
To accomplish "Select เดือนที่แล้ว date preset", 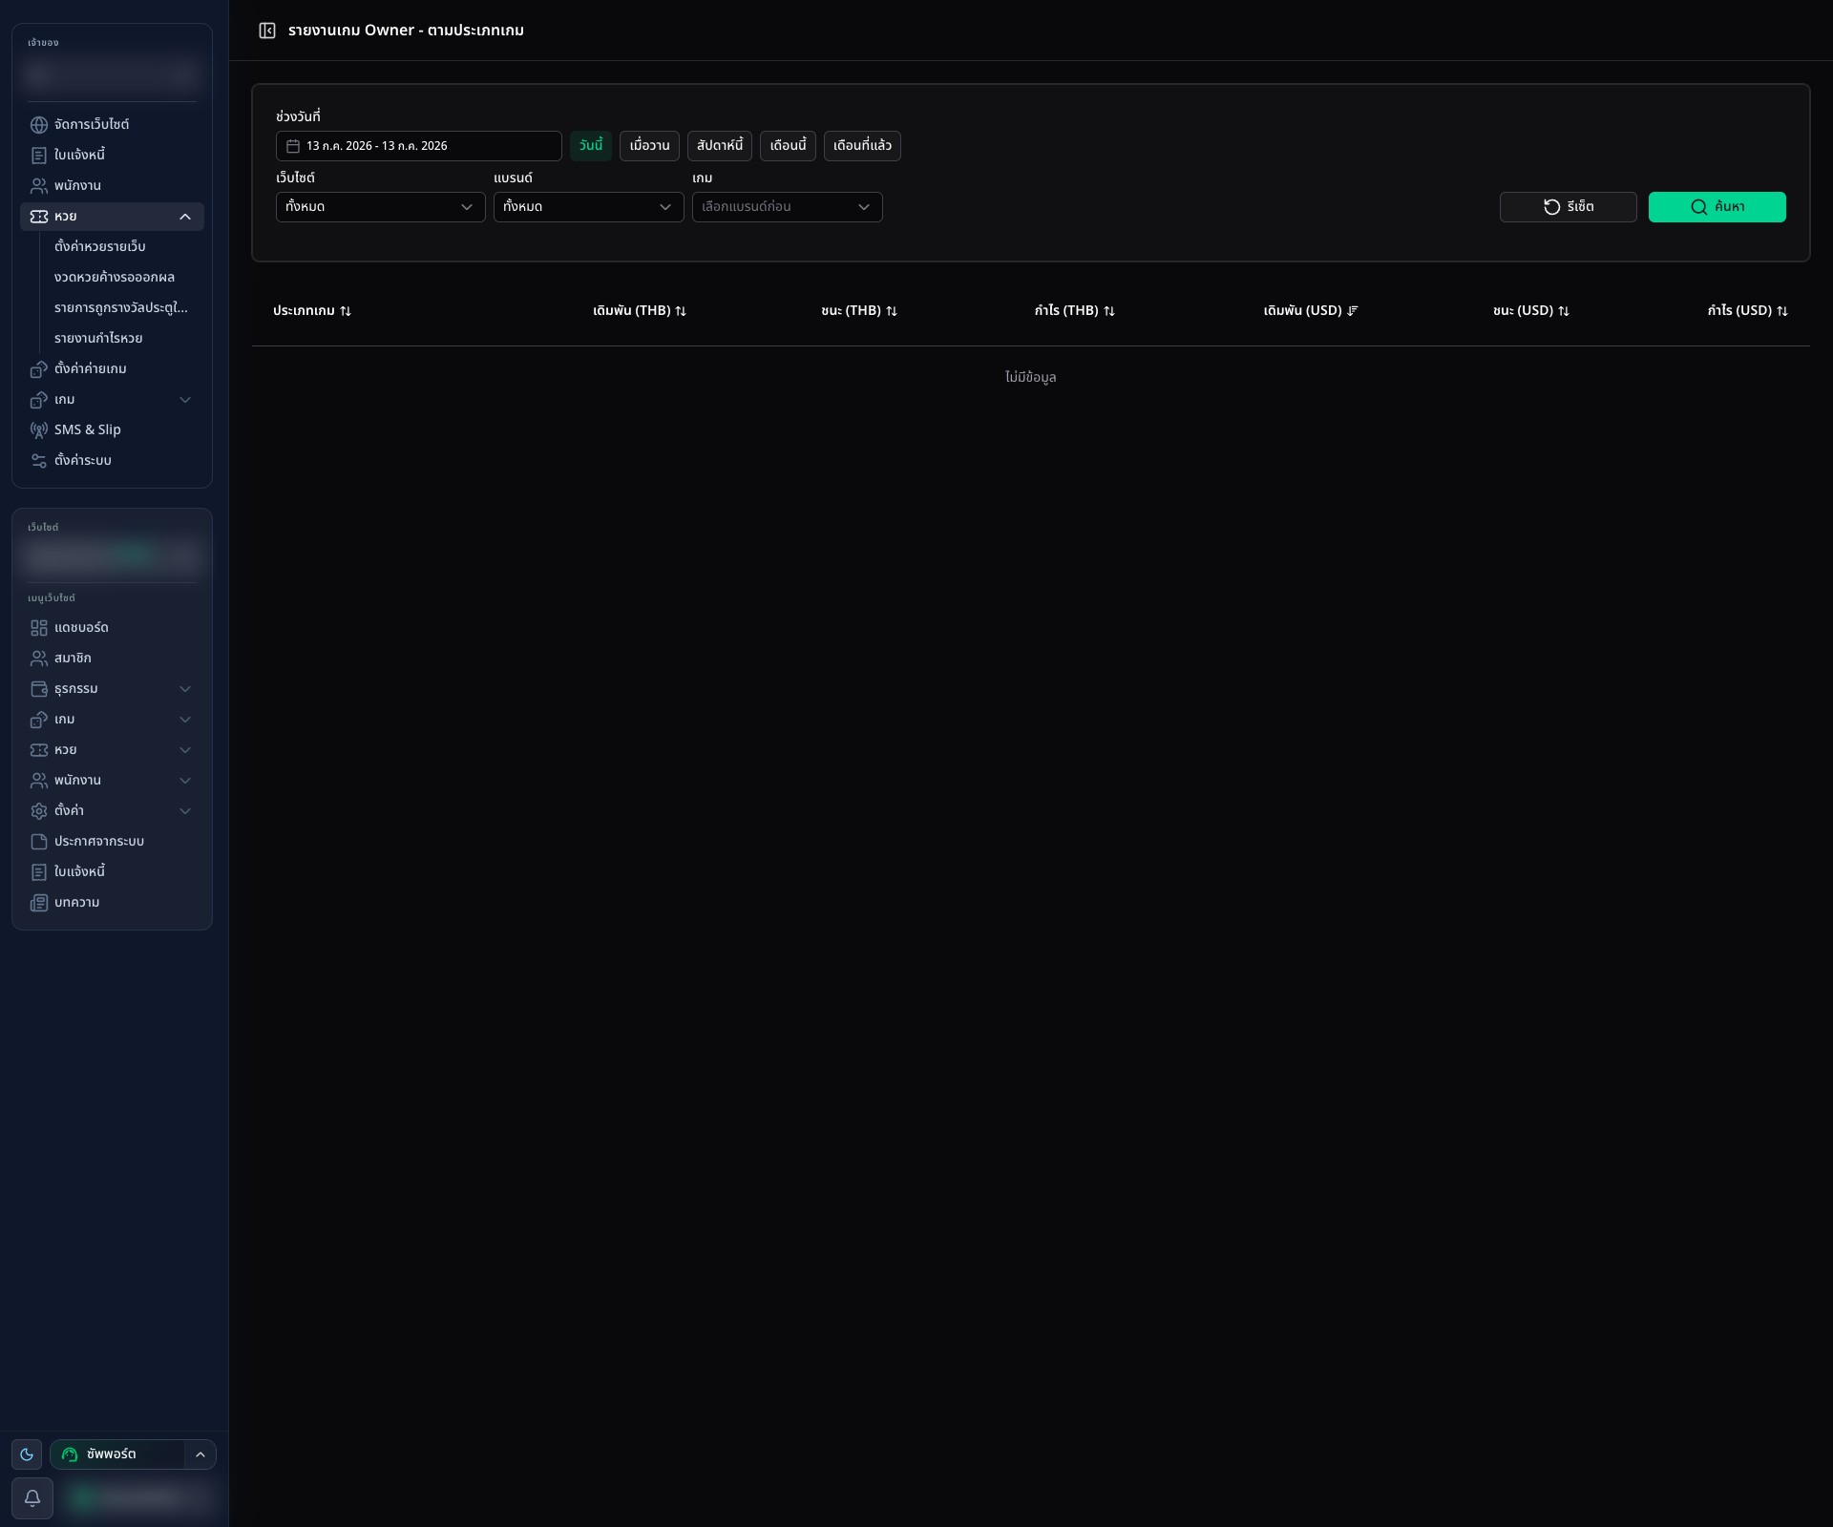I will click(862, 146).
